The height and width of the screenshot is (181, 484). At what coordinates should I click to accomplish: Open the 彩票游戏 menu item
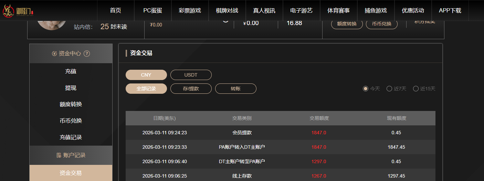click(190, 10)
